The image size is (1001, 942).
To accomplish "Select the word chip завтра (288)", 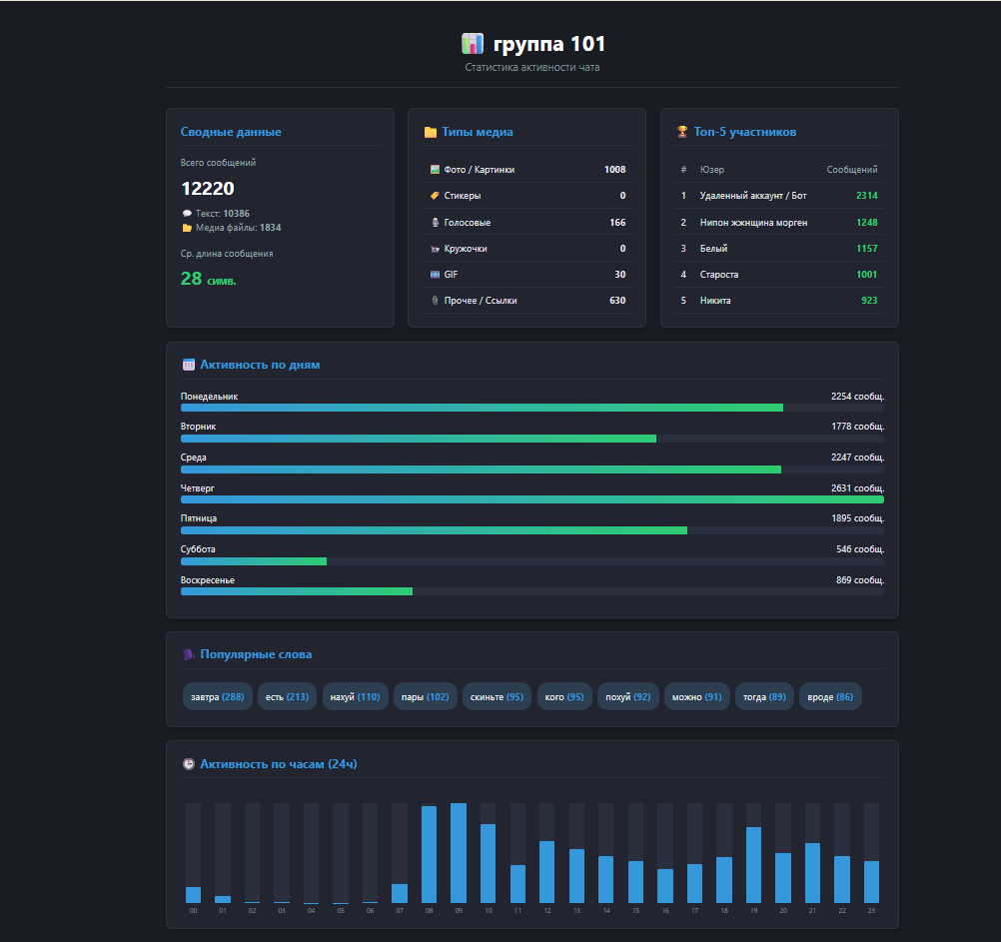I will point(218,697).
